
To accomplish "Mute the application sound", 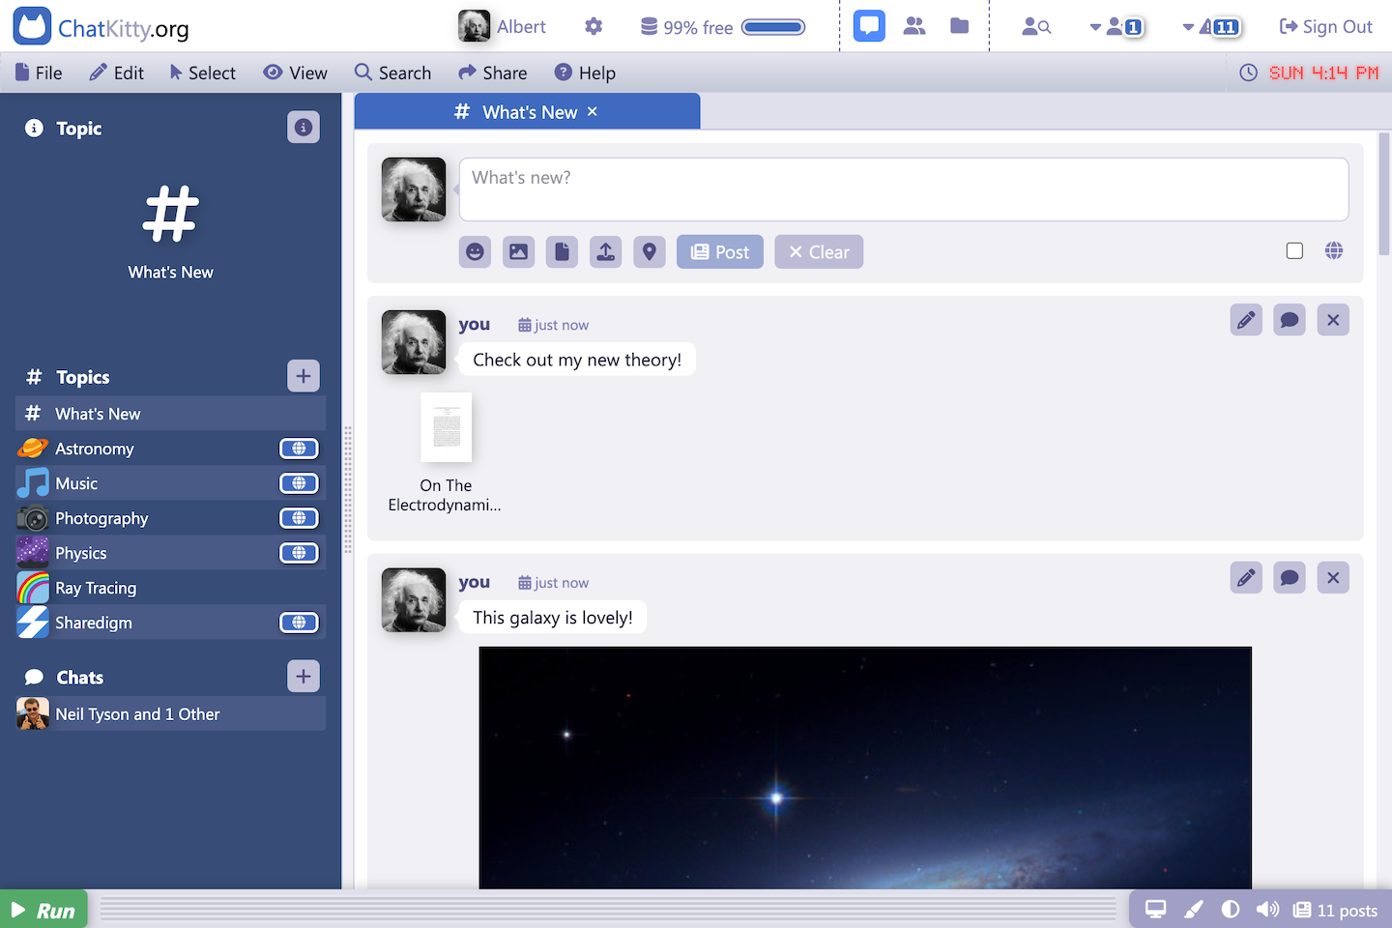I will click(x=1267, y=909).
